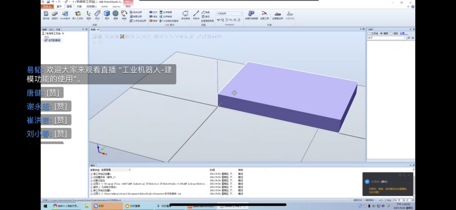Click the 点到点 measure icon
Viewport: 456px width, 210px height.
pyautogui.click(x=196, y=15)
